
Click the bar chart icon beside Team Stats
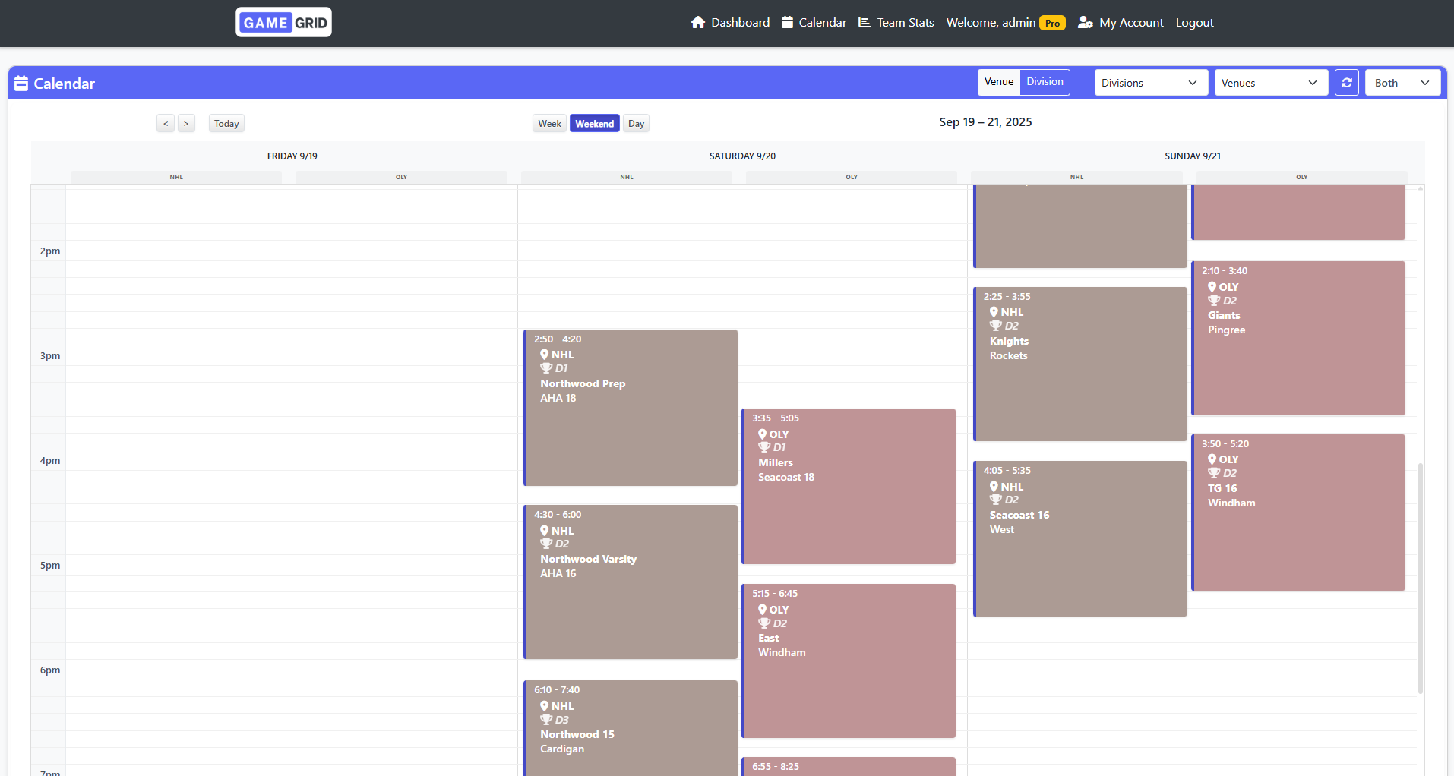864,22
